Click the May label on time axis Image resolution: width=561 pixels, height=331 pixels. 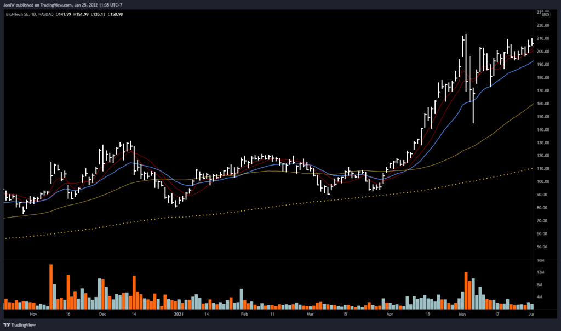tap(462, 315)
